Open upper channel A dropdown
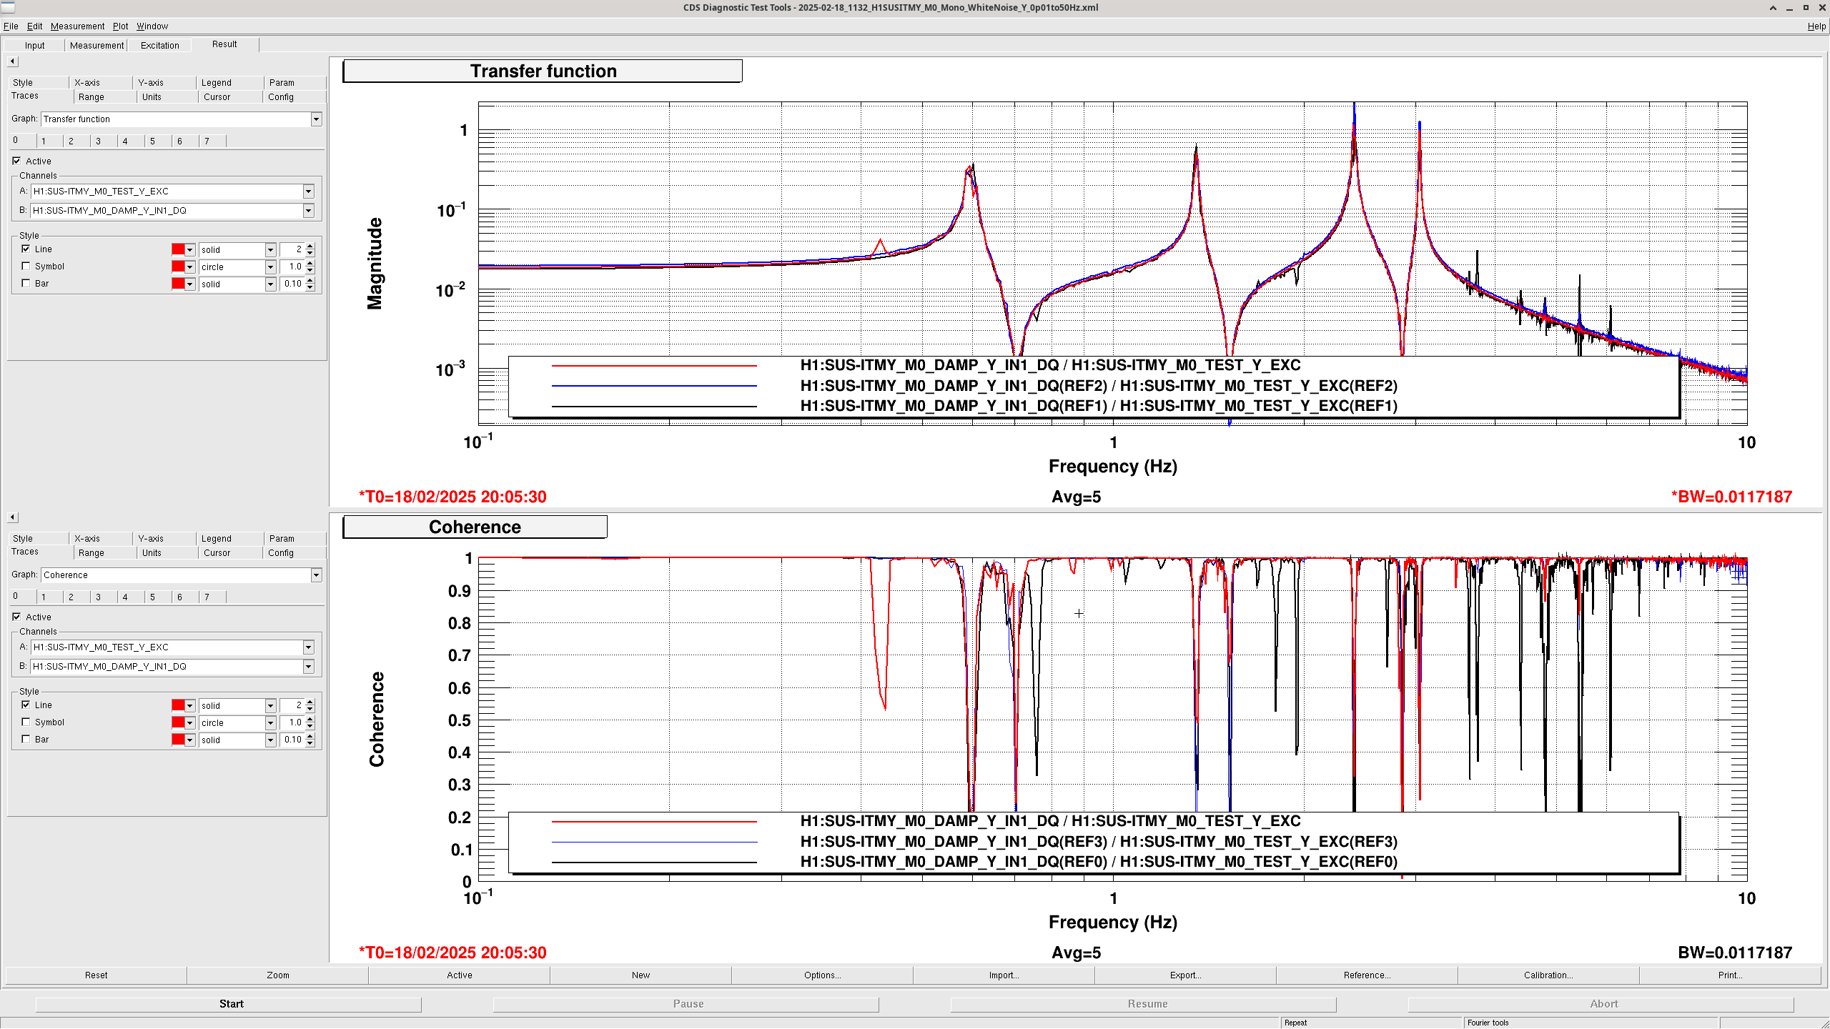 pos(308,192)
